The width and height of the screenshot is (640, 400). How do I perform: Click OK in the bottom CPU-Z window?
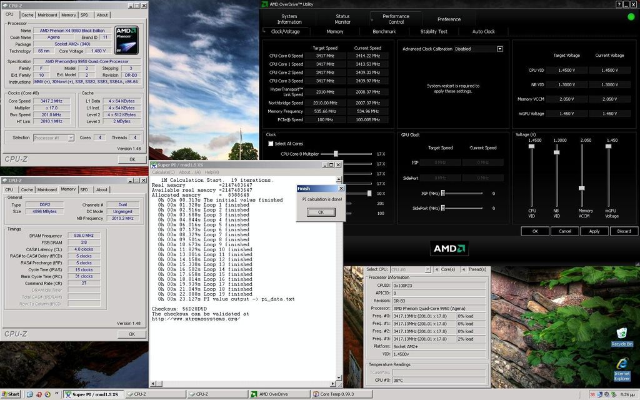[132, 334]
